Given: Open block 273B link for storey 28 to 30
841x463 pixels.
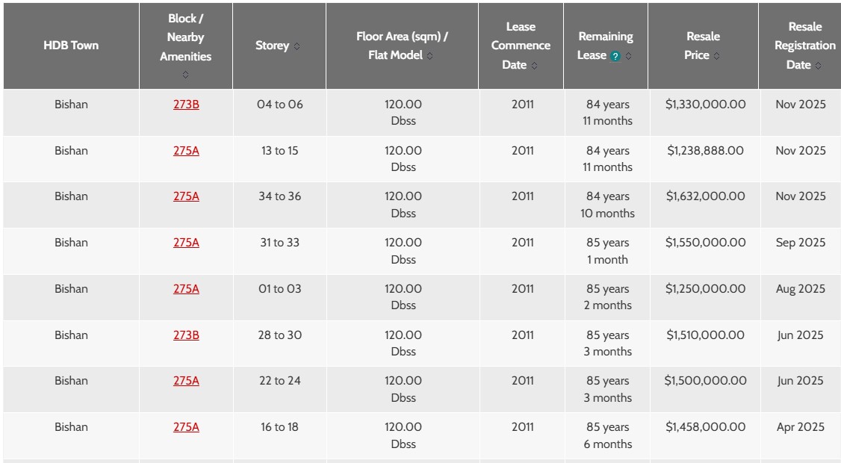Looking at the screenshot, I should [x=186, y=335].
